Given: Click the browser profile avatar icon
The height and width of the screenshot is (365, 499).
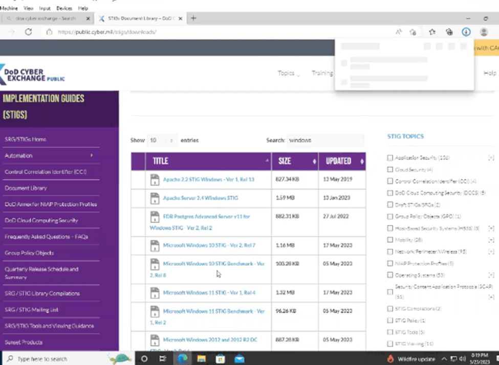Looking at the screenshot, I should (x=484, y=32).
